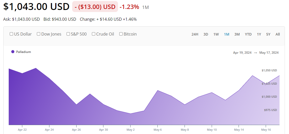Check the S&P 500 comparison box
Image resolution: width=289 pixels, height=134 pixels.
pyautogui.click(x=68, y=34)
